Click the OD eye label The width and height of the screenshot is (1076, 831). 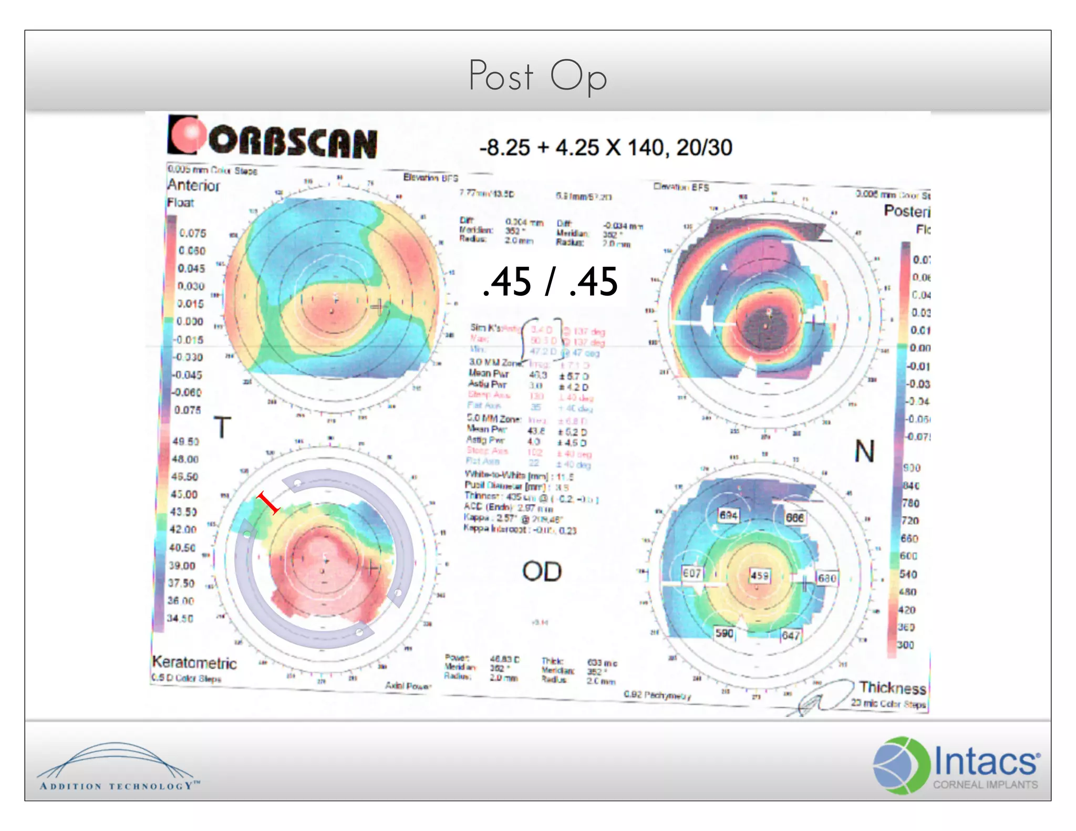tap(542, 572)
